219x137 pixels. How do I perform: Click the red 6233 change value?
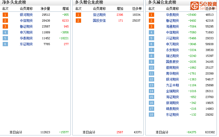[65, 21]
